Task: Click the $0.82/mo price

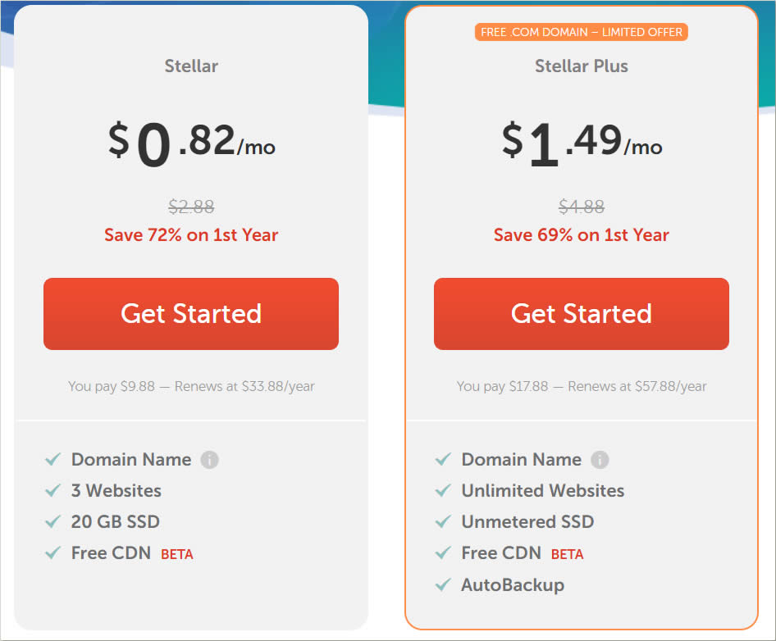Action: 191,143
